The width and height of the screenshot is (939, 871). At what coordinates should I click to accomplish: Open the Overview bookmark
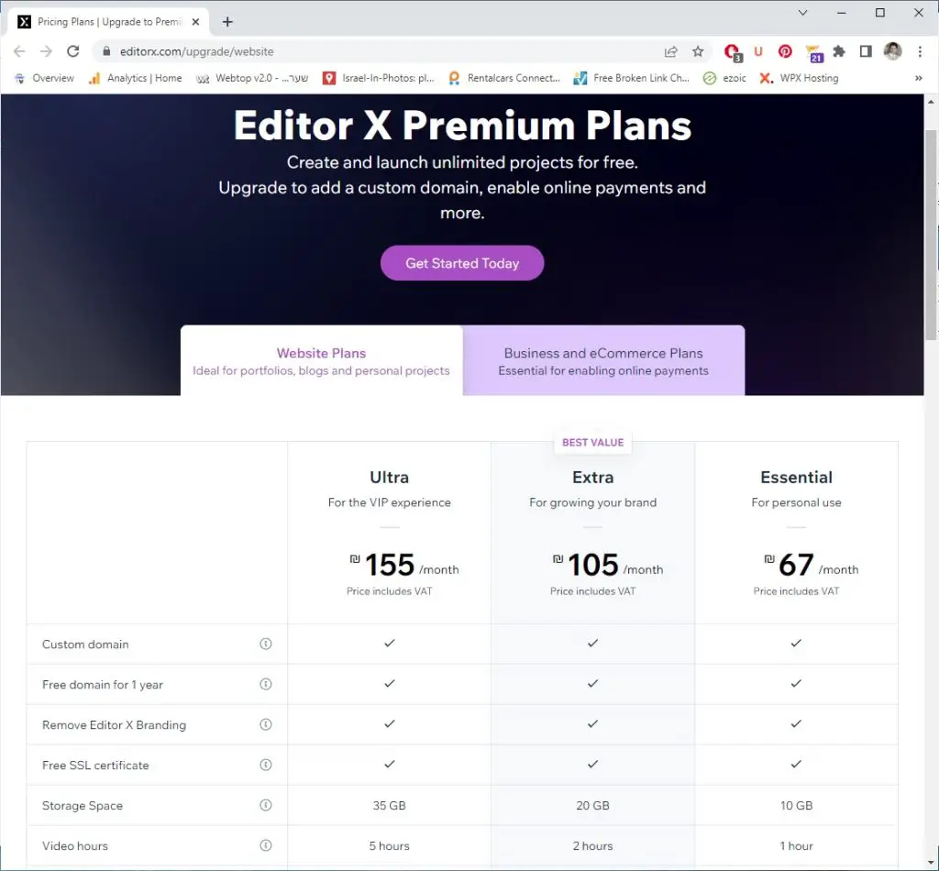[44, 78]
